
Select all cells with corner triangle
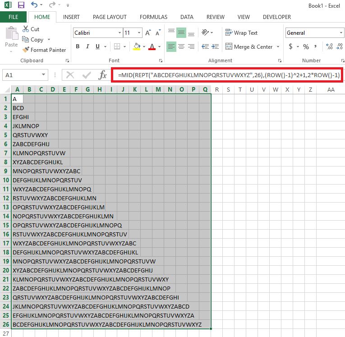point(6,90)
